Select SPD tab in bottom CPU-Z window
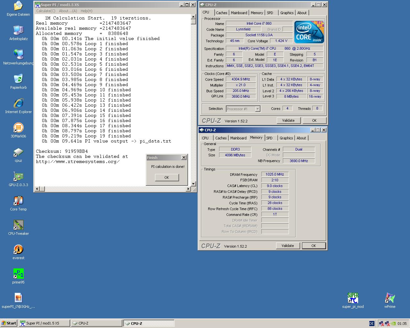 pyautogui.click(x=269, y=138)
